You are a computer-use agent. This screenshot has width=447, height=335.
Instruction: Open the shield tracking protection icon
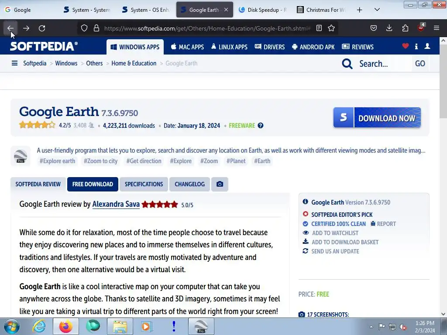click(84, 28)
